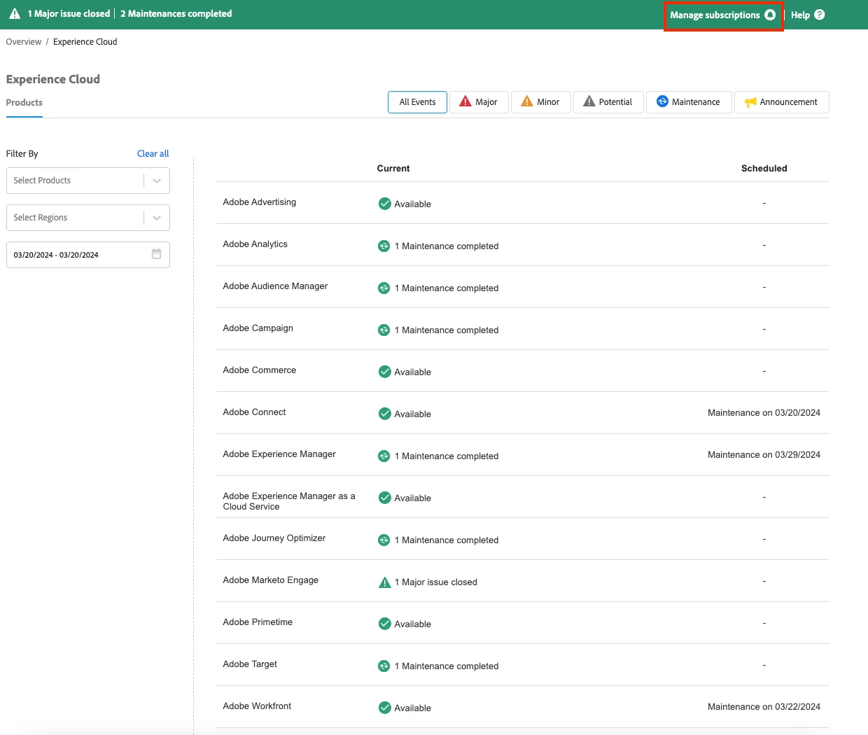This screenshot has width=868, height=735.
Task: Click the 03/20/2024 date range field
Action: click(x=88, y=255)
